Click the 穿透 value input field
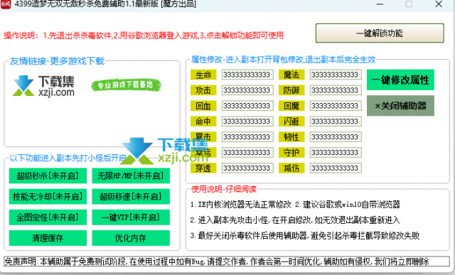 tap(247, 168)
